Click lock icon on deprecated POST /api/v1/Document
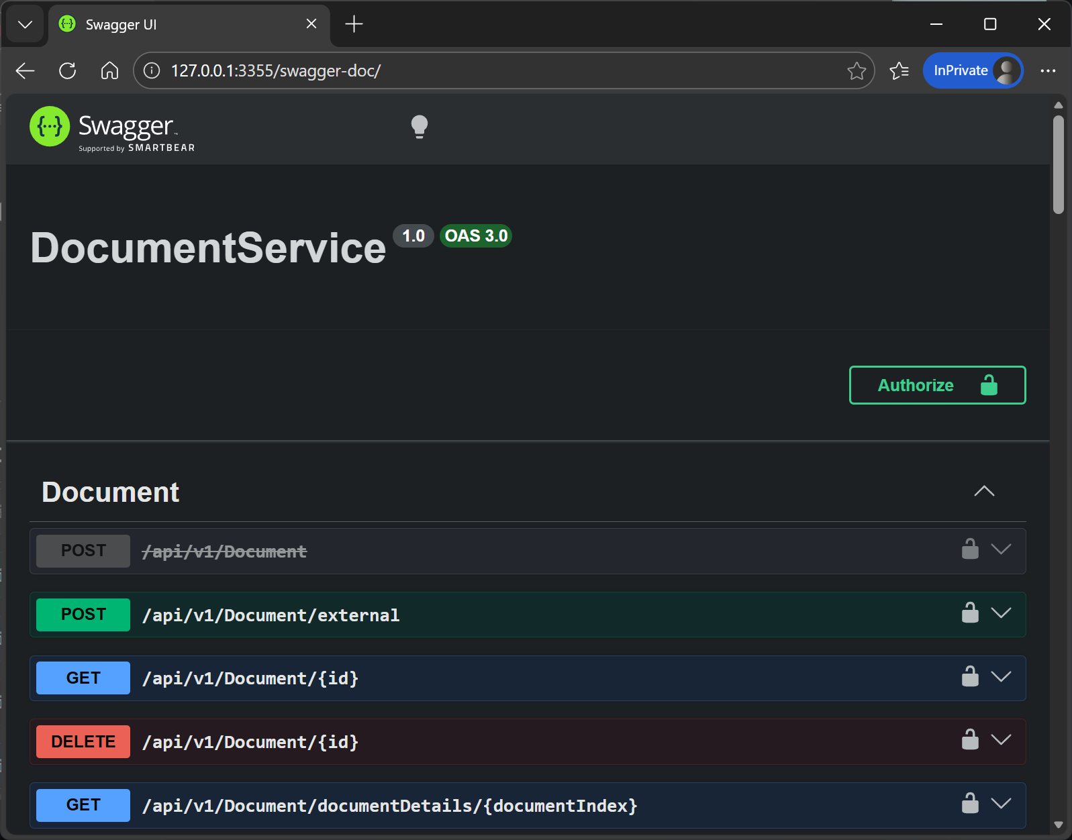The width and height of the screenshot is (1072, 840). [x=969, y=549]
